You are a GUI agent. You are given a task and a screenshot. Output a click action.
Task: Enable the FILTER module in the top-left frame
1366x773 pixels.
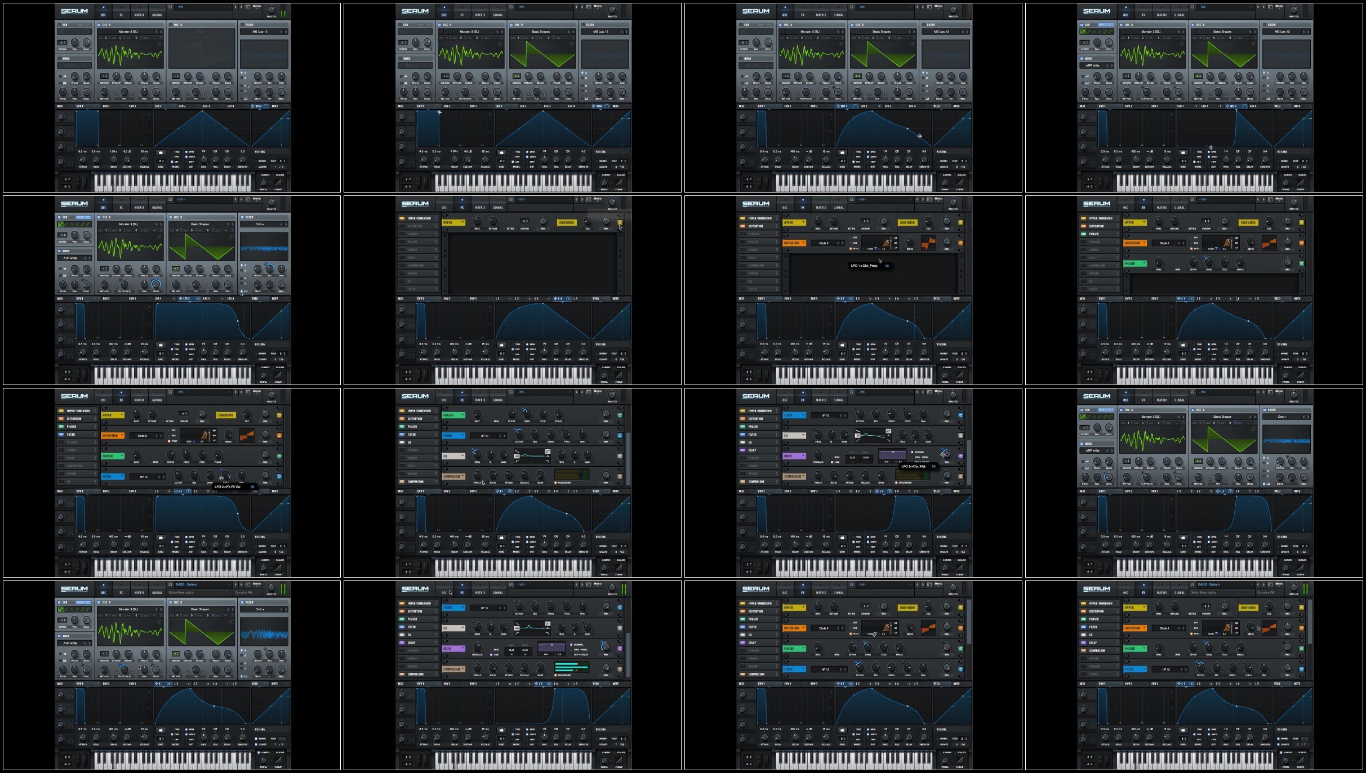pyautogui.click(x=242, y=25)
